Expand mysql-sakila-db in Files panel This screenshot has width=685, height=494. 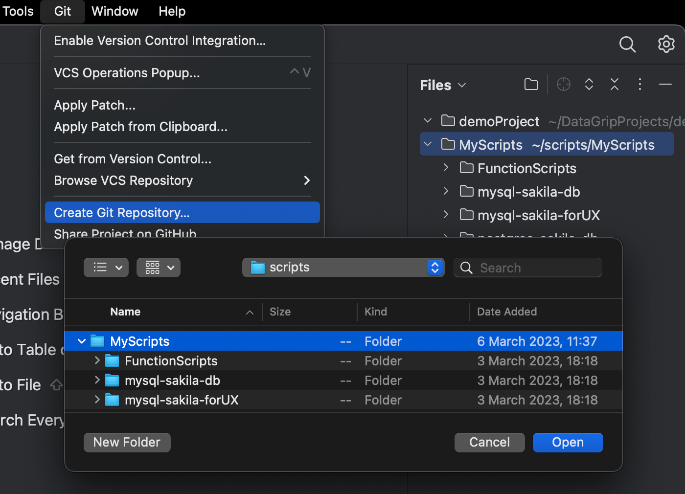coord(446,191)
